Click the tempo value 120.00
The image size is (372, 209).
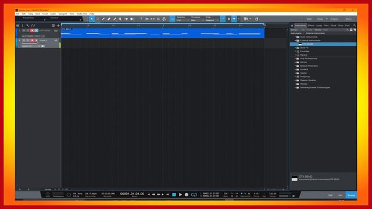pos(273,193)
